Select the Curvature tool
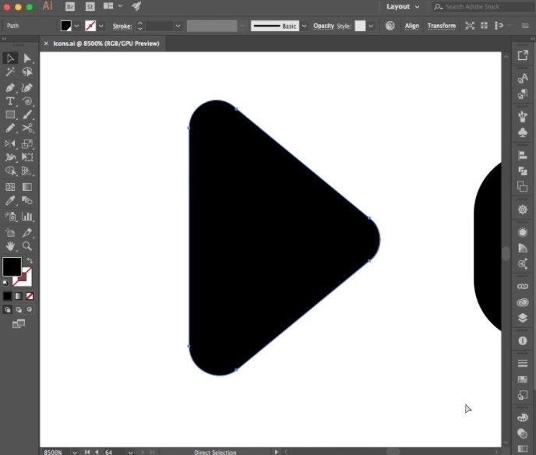Screen dimensions: 536x455 pos(27,87)
